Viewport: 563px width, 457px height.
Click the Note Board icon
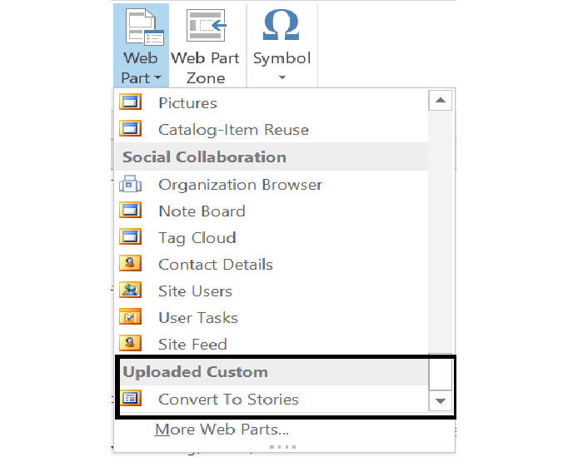click(x=130, y=211)
